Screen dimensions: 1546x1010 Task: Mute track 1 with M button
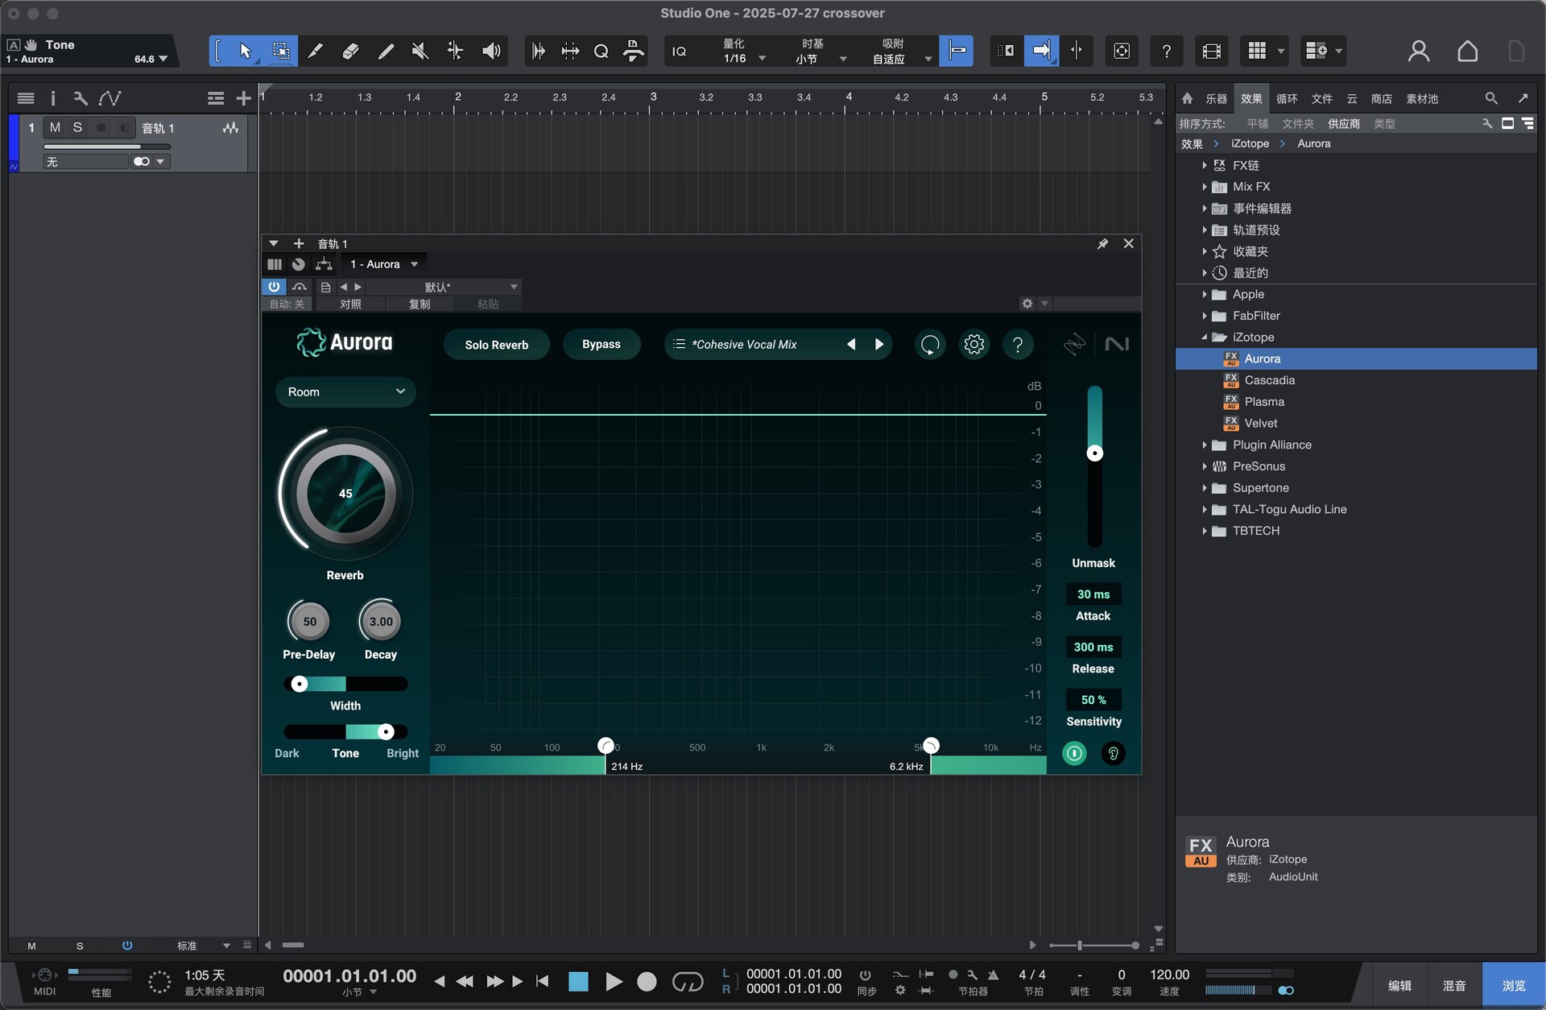55,127
